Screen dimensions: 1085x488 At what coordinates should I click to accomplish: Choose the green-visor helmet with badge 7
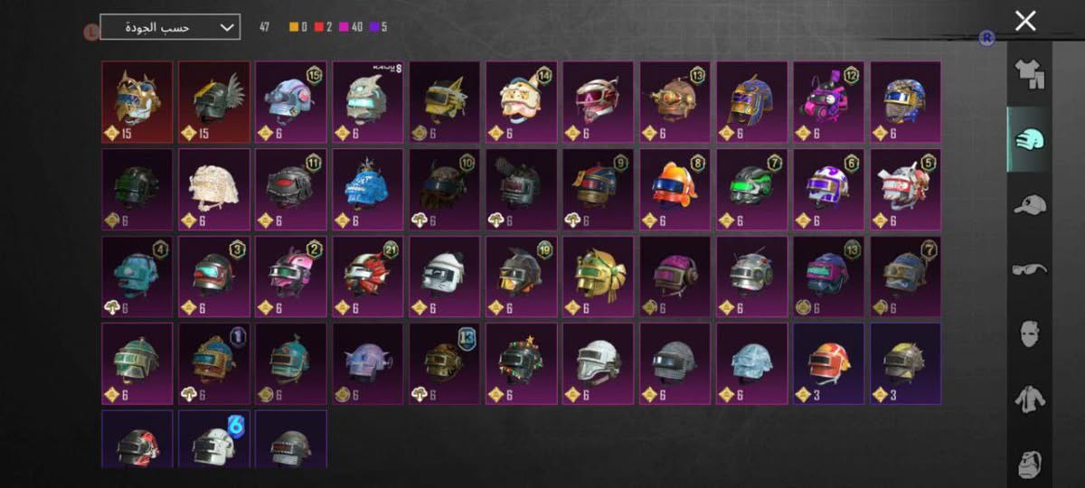[752, 190]
